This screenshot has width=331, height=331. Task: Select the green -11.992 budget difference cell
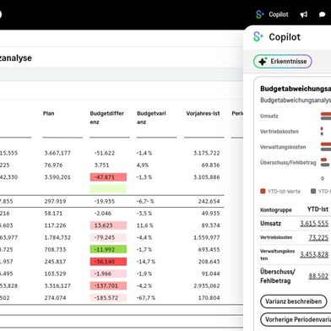pyautogui.click(x=108, y=249)
